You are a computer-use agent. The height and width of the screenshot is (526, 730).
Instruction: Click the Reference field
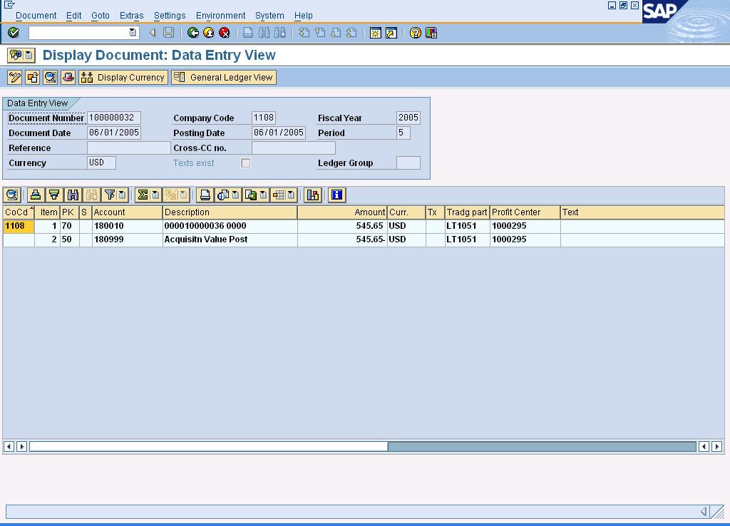(x=128, y=148)
